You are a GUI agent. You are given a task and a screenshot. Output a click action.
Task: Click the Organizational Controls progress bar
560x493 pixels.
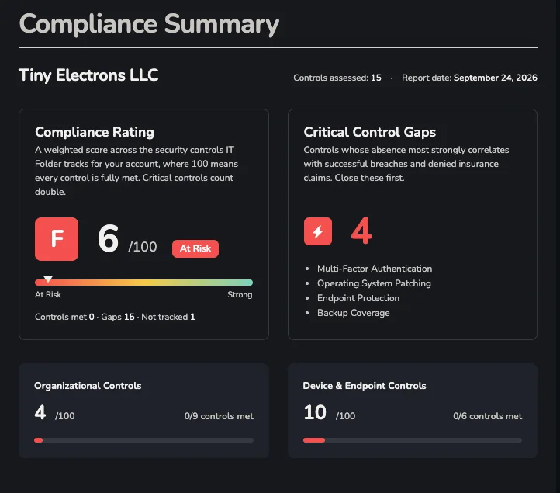144,440
